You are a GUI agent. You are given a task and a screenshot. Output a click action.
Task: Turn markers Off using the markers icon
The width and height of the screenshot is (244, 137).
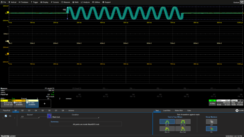211,122
